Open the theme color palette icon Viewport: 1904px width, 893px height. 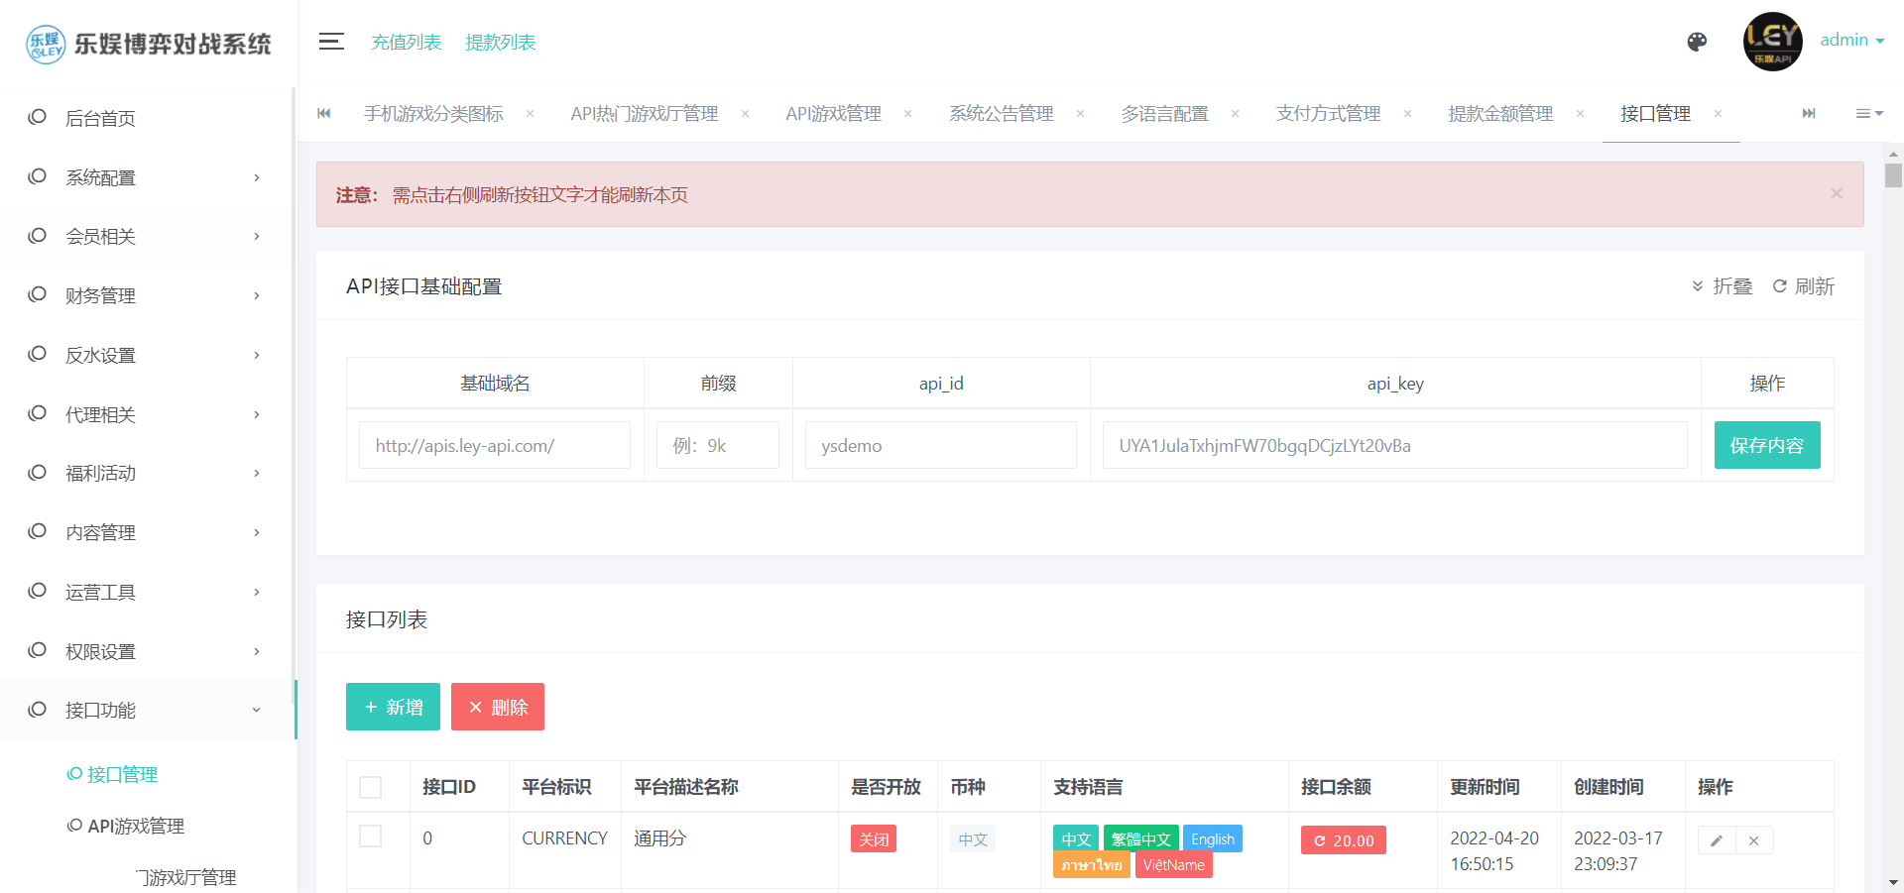1697,42
